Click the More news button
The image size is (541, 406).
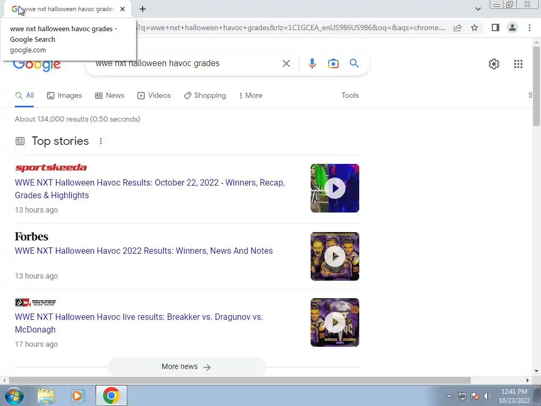[x=186, y=367]
